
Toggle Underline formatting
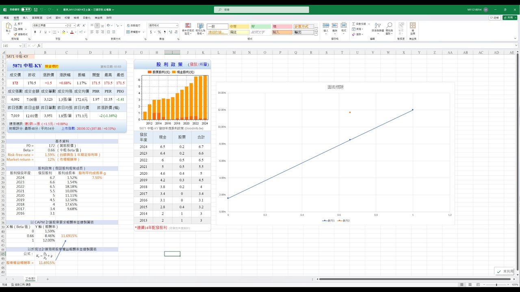click(45, 32)
